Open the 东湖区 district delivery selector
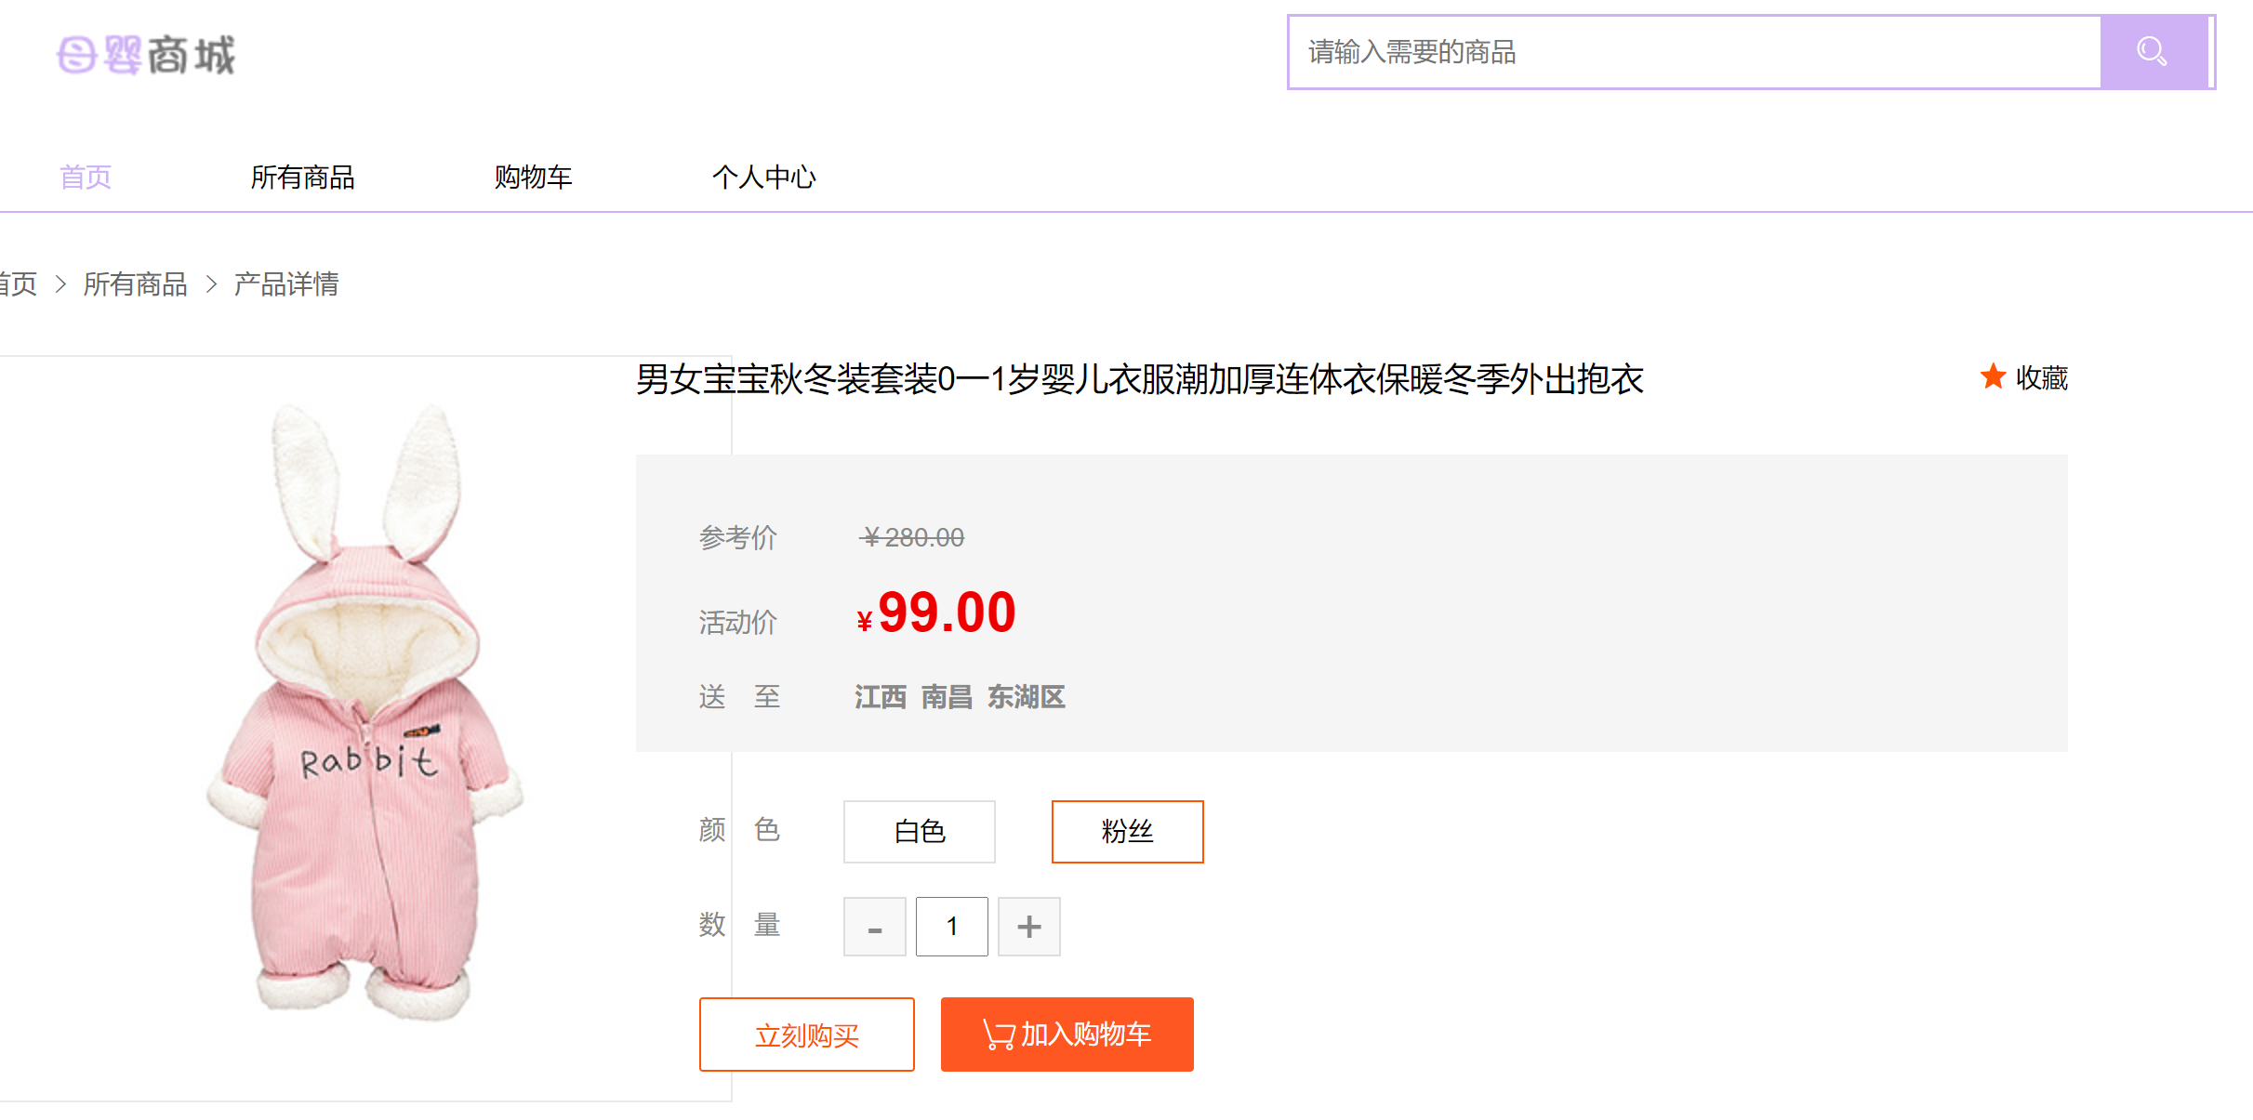Image resolution: width=2253 pixels, height=1120 pixels. pyautogui.click(x=1026, y=697)
